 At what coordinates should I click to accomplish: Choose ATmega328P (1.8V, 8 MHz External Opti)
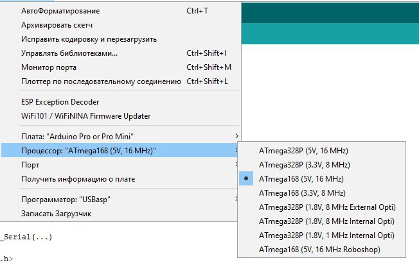pos(322,207)
